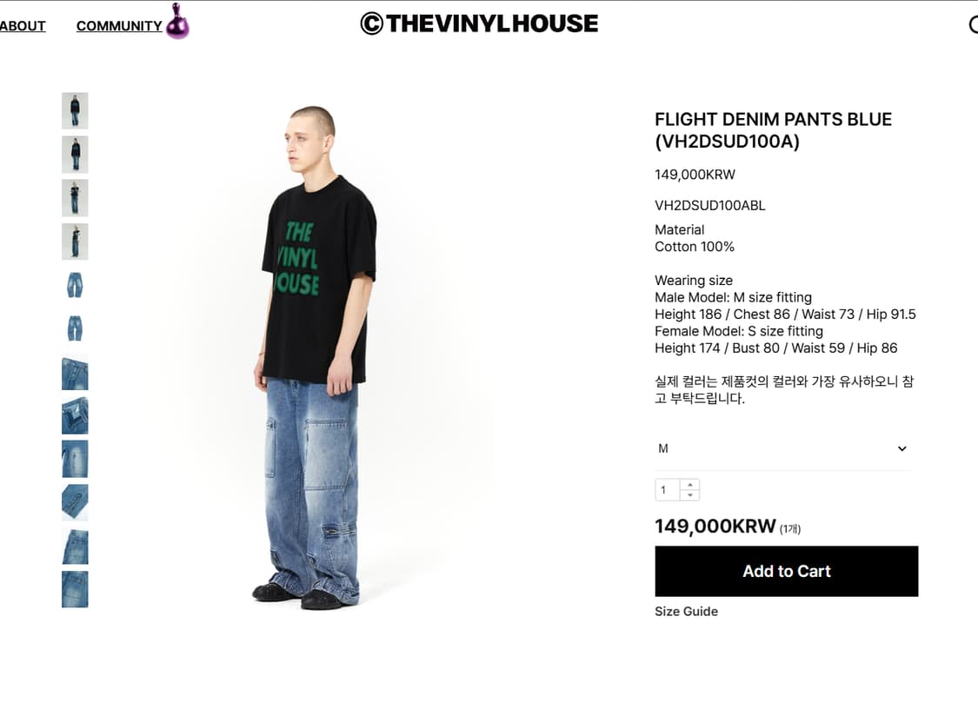This screenshot has width=978, height=709.
Task: View the first flat jeans thumbnail
Action: point(75,285)
